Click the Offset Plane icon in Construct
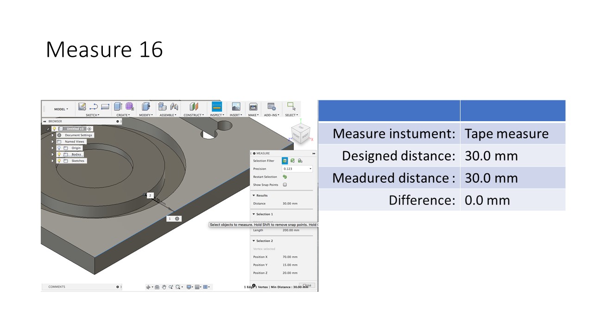The height and width of the screenshot is (333, 593). click(x=194, y=106)
